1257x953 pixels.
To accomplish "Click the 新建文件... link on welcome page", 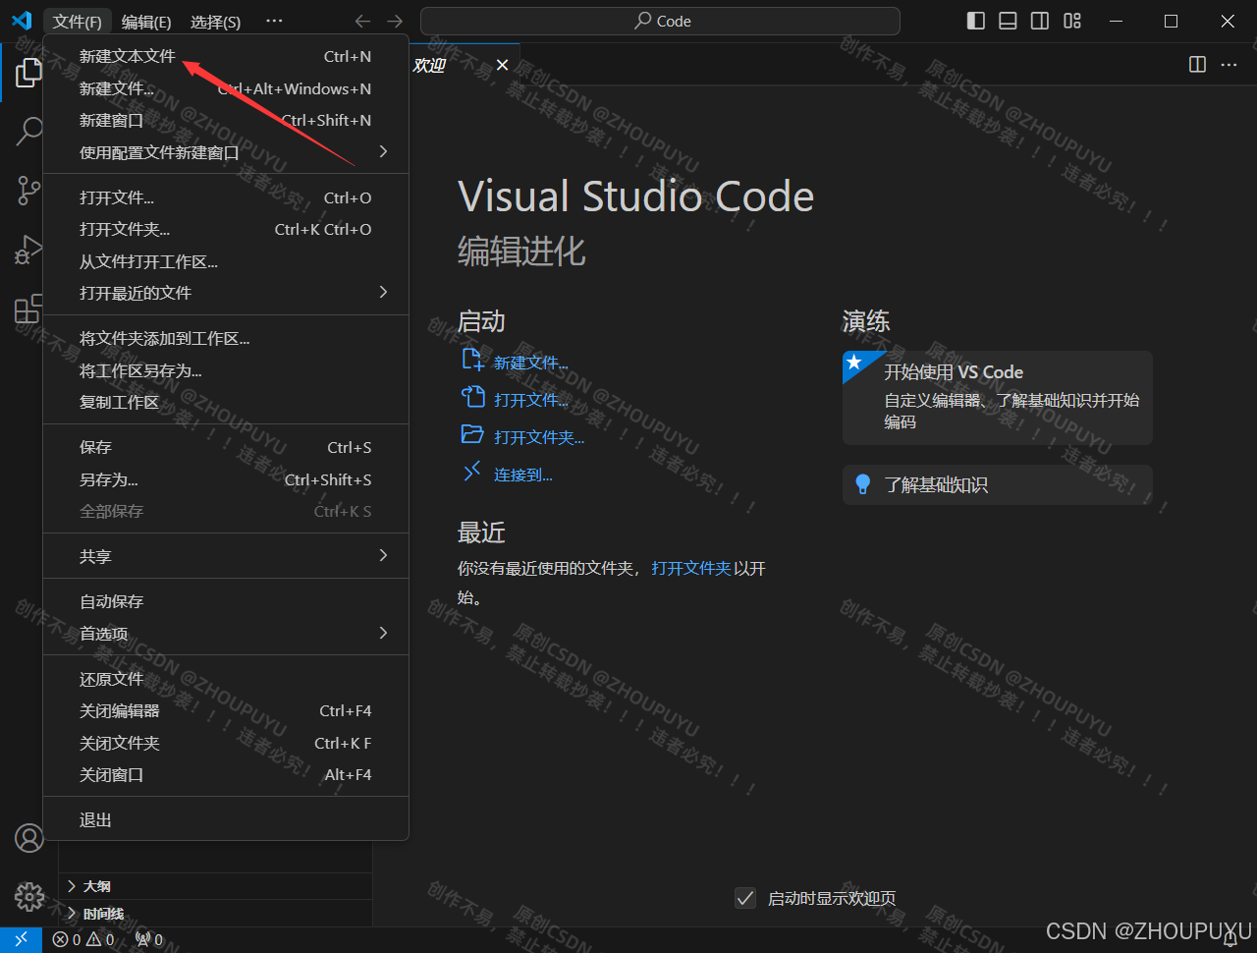I will click(530, 363).
